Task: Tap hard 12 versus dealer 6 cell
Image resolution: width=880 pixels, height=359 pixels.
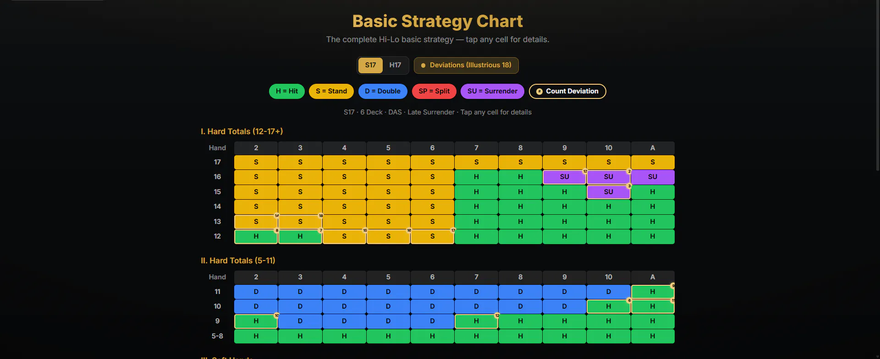Action: 432,236
